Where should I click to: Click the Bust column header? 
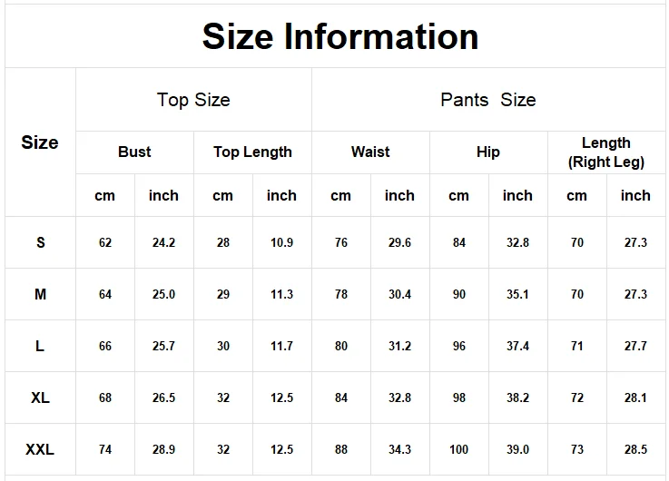point(135,152)
